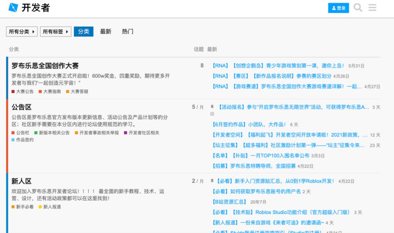The width and height of the screenshot is (394, 233).
Task: Open the 罗布乐思全国创作大赛 category
Action: [x=45, y=66]
